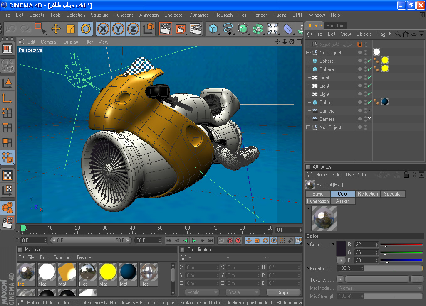Viewport: 426px width, 306px height.
Task: Select the Live Selection tool
Action: click(x=40, y=29)
